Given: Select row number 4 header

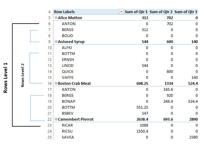Looking at the screenshot, I should click(49, 12).
